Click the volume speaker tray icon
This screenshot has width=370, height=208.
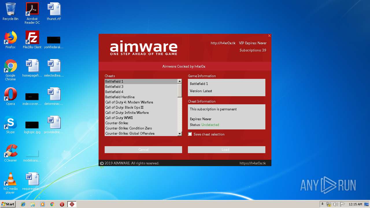[x=336, y=204]
